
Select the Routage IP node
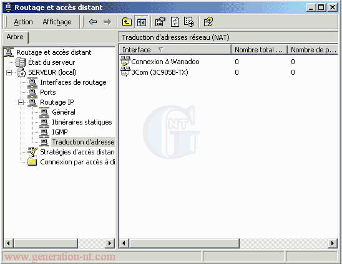coord(57,102)
